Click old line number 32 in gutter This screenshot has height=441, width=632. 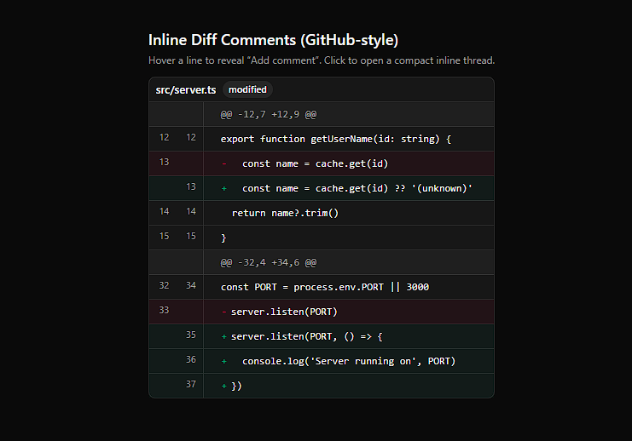164,285
